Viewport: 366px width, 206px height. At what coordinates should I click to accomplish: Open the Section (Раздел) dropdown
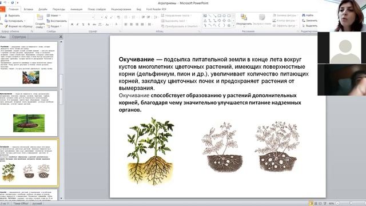[x=54, y=26]
